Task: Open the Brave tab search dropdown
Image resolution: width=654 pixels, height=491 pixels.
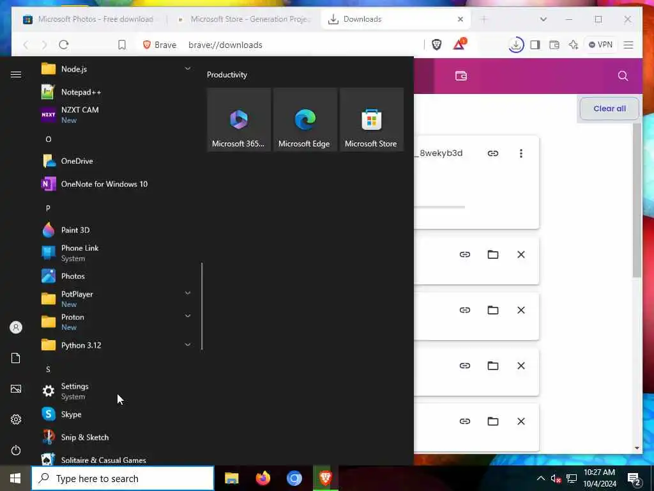Action: point(543,19)
